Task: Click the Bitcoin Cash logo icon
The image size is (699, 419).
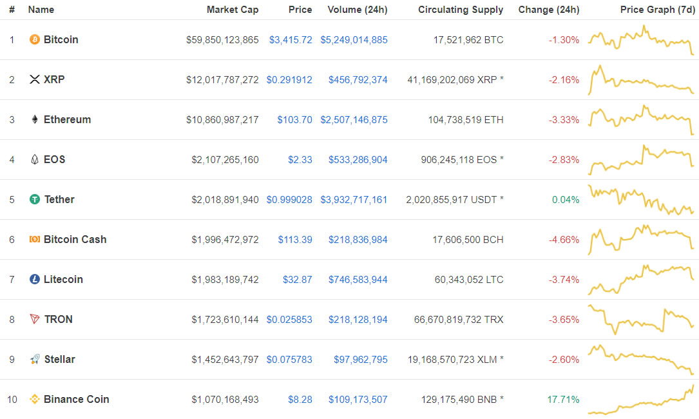Action: pyautogui.click(x=34, y=239)
